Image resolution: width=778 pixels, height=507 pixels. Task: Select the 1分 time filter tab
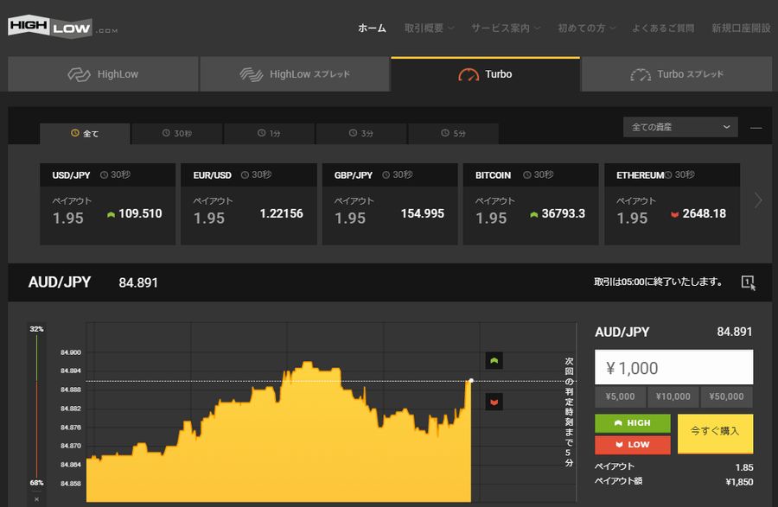click(269, 134)
